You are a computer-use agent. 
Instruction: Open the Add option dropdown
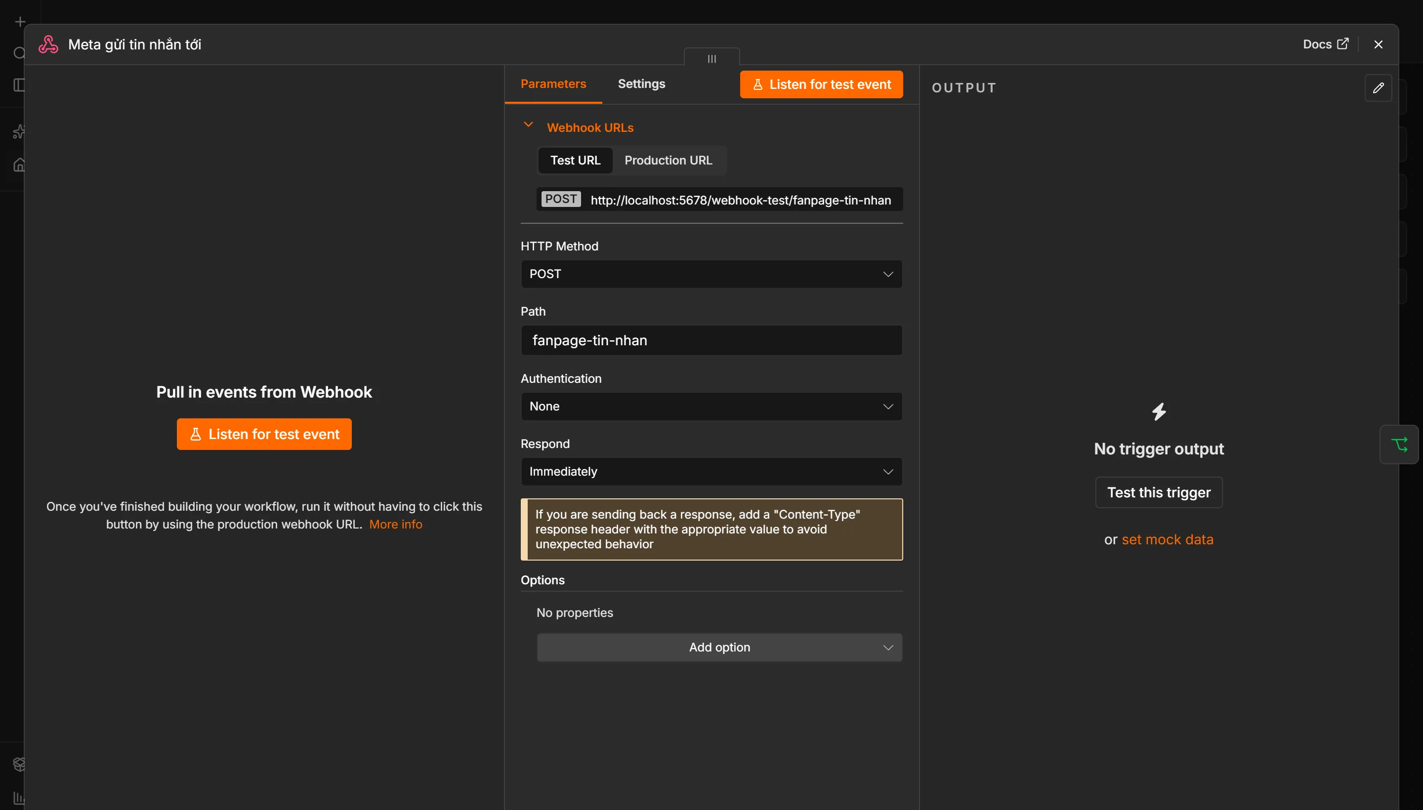[719, 648]
